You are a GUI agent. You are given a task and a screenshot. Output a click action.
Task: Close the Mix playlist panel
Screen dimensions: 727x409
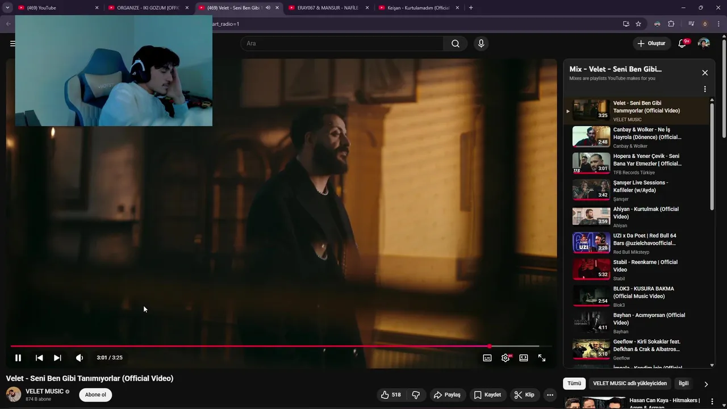pyautogui.click(x=705, y=73)
